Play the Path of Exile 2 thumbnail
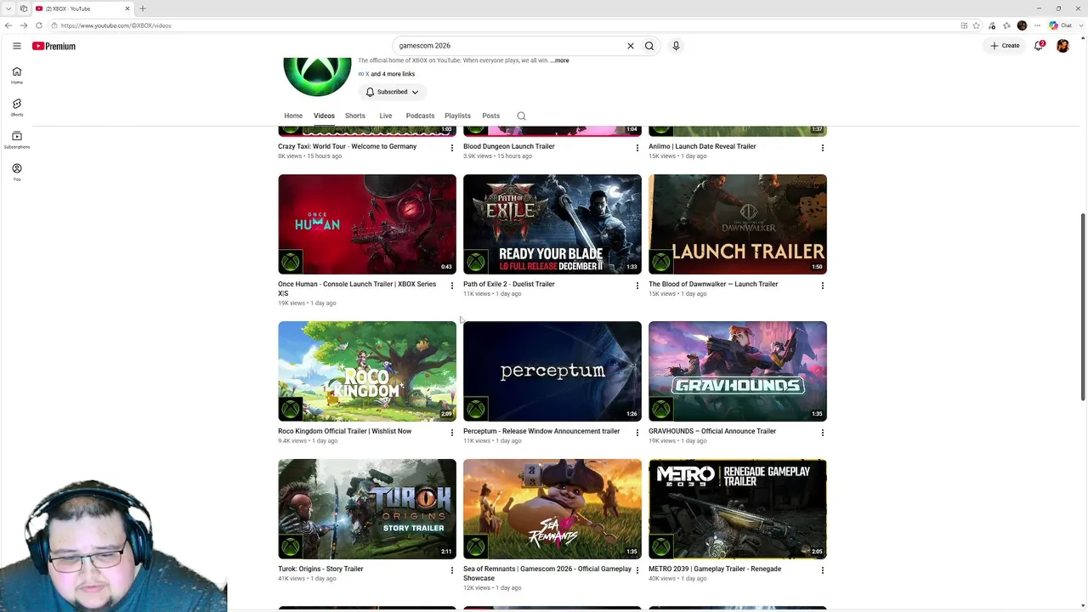 [x=552, y=224]
